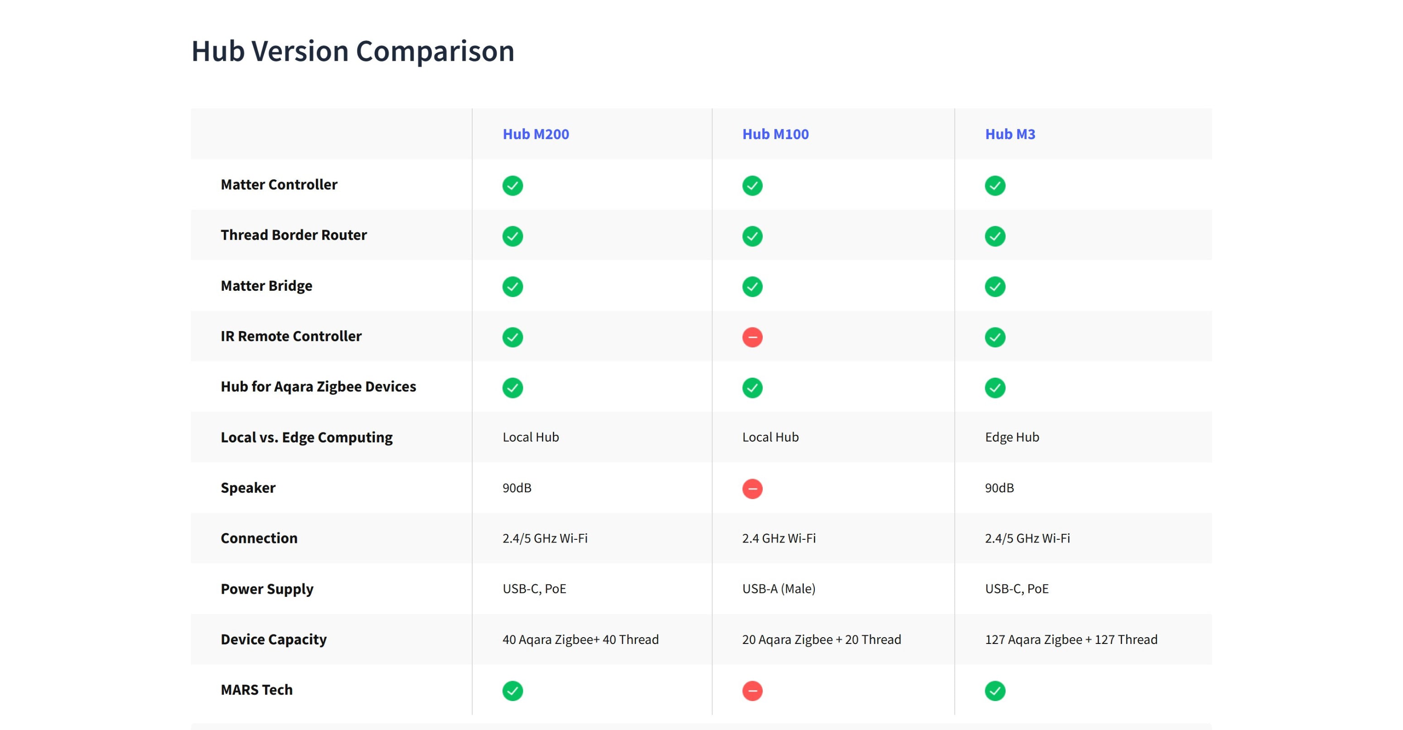This screenshot has height=730, width=1403.
Task: Click the Hub Version Comparison heading
Action: pos(353,51)
